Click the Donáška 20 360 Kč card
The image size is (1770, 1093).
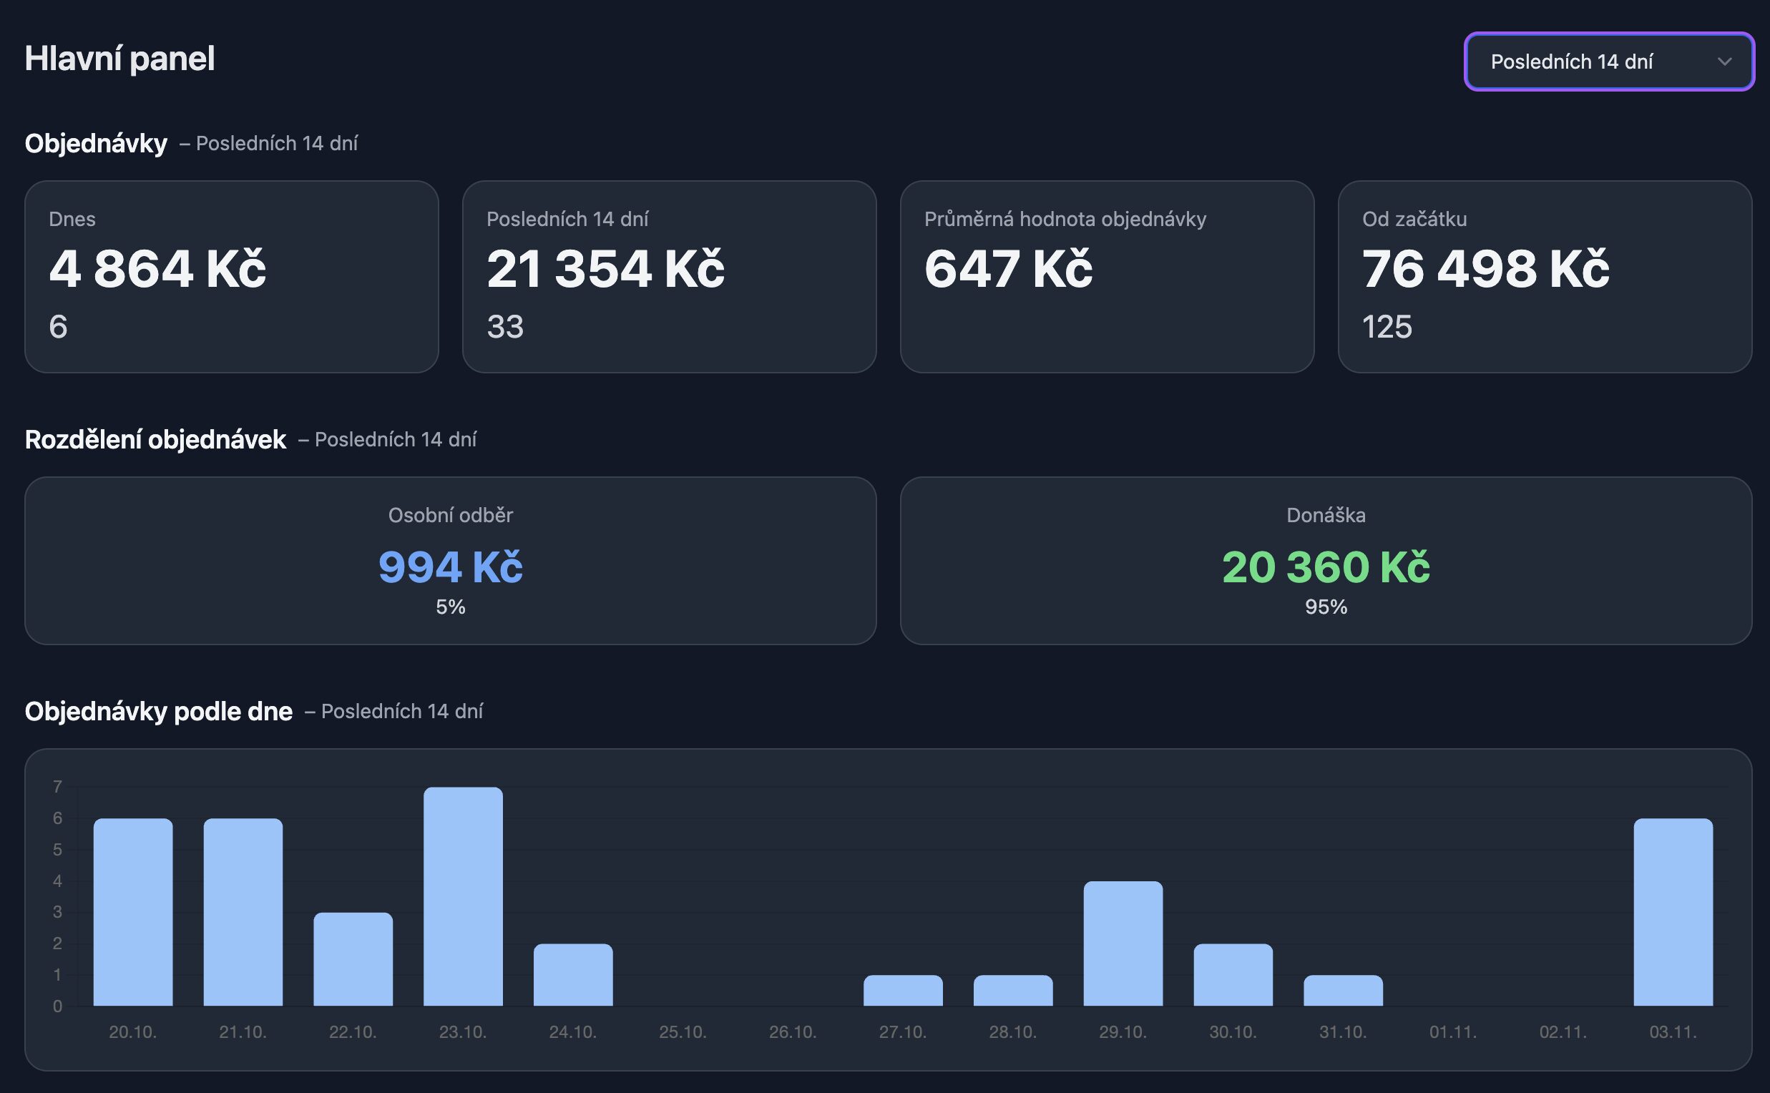pos(1325,560)
